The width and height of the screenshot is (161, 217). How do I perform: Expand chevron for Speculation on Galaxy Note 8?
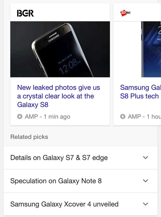pyautogui.click(x=146, y=181)
